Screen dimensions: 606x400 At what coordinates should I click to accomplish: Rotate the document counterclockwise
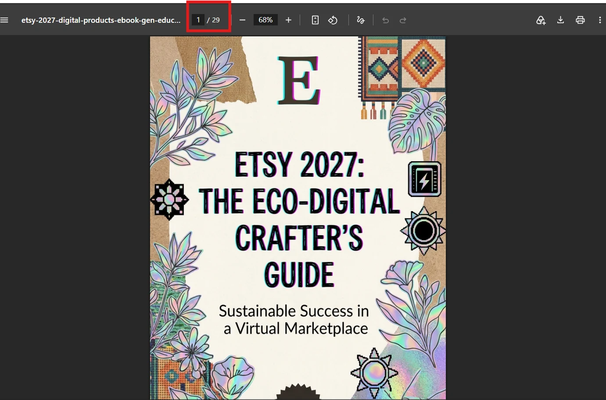333,20
